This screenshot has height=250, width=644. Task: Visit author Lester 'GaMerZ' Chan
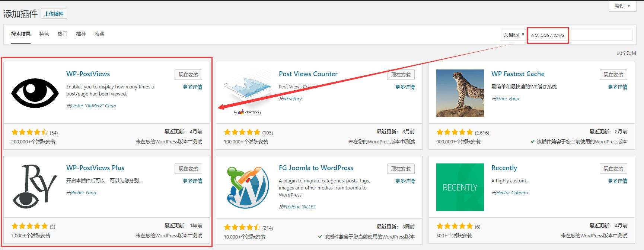click(x=93, y=106)
